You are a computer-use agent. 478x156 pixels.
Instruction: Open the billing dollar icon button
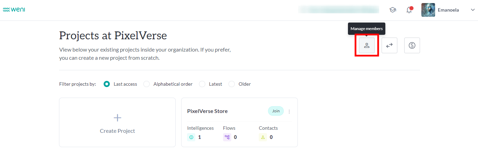412,45
